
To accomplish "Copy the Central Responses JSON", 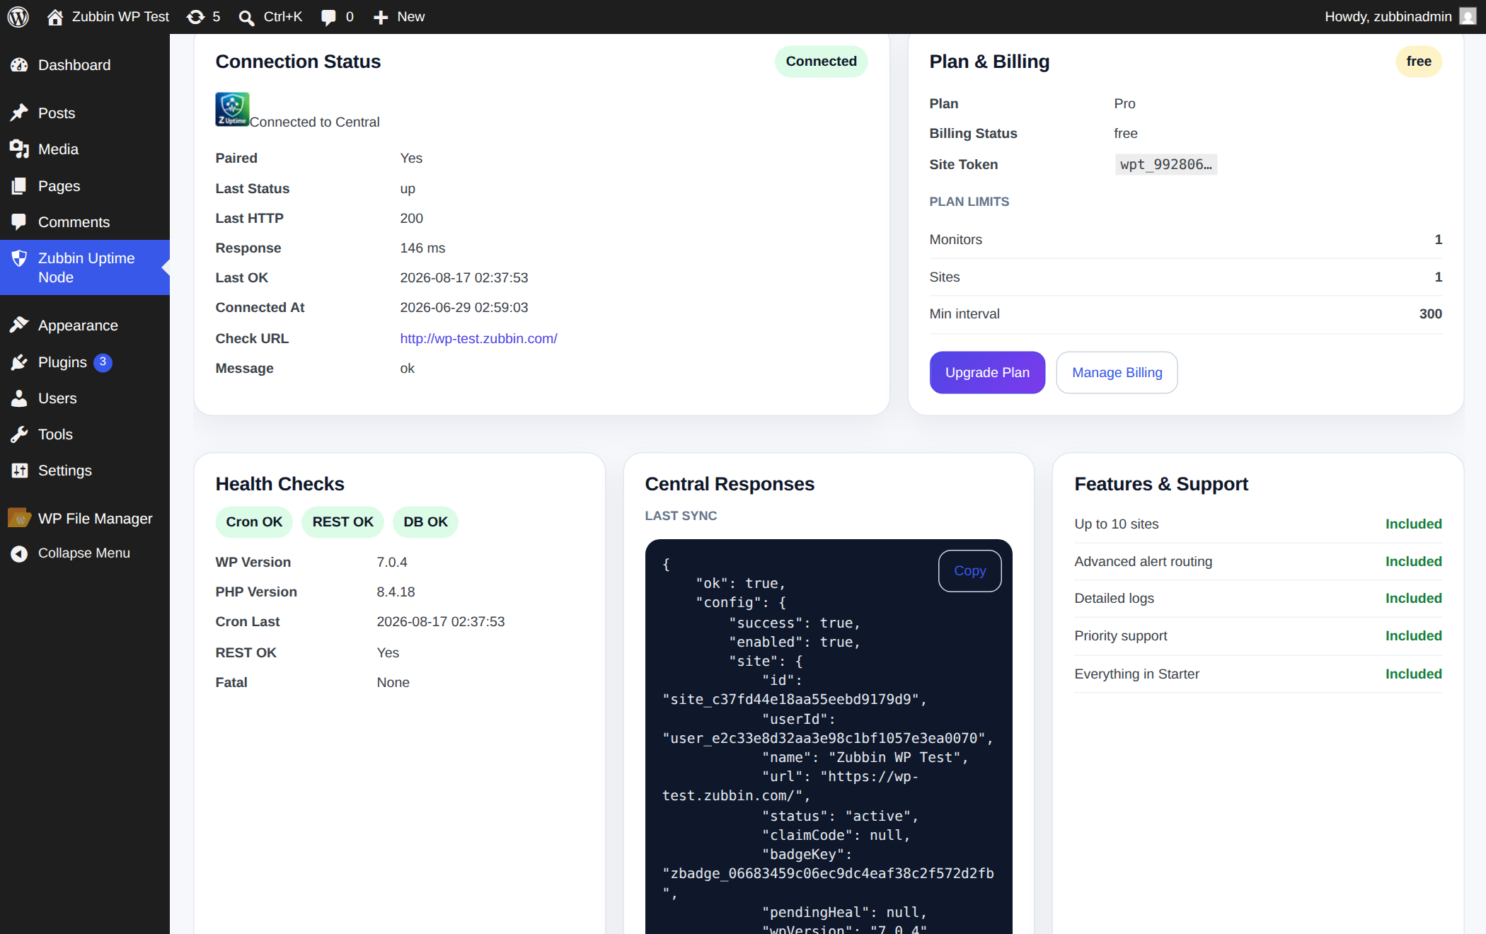I will pos(970,571).
